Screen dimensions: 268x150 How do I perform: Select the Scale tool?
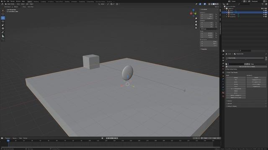(x=3, y=25)
